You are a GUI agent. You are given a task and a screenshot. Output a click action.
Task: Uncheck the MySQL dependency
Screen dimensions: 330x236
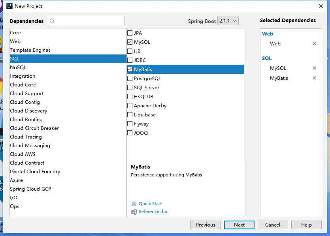[x=130, y=42]
